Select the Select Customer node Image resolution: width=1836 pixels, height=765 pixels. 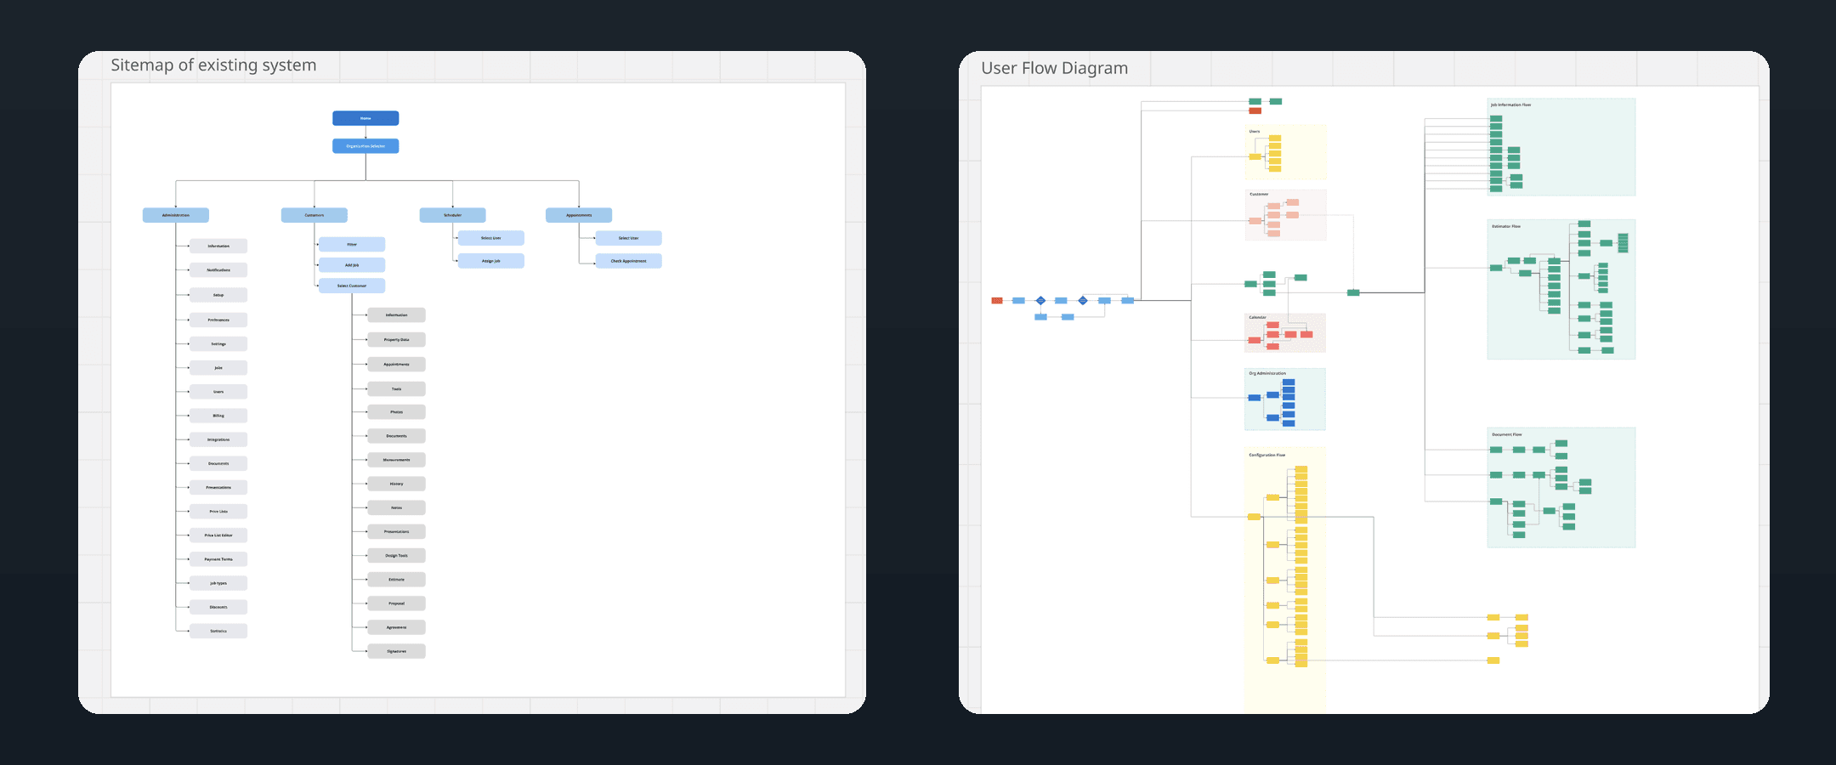pos(352,286)
